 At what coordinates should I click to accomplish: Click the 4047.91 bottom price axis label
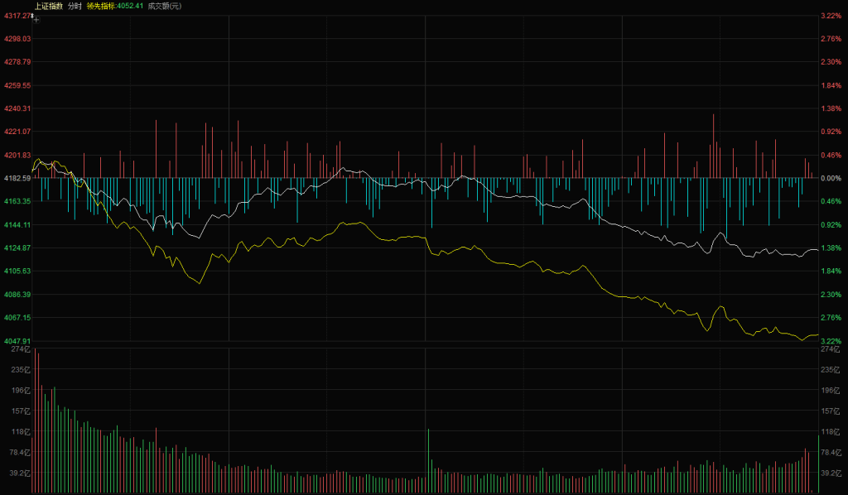tap(16, 340)
